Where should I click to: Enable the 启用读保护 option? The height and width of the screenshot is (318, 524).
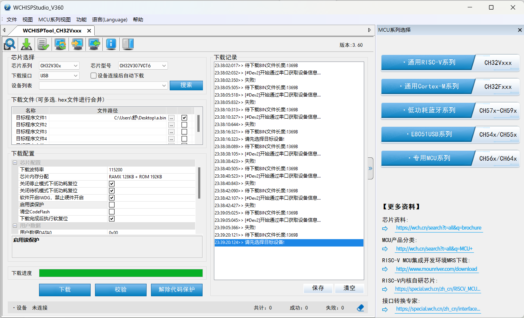pos(112,204)
